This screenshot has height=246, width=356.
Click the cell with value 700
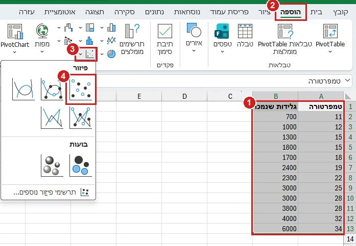point(275,117)
